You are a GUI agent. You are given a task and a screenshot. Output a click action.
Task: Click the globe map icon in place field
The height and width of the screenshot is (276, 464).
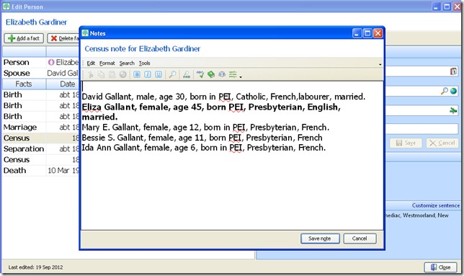click(453, 91)
